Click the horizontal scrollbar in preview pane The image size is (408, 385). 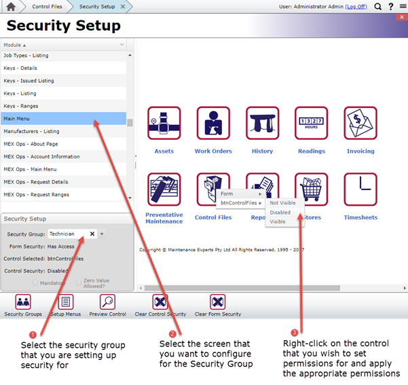242,288
